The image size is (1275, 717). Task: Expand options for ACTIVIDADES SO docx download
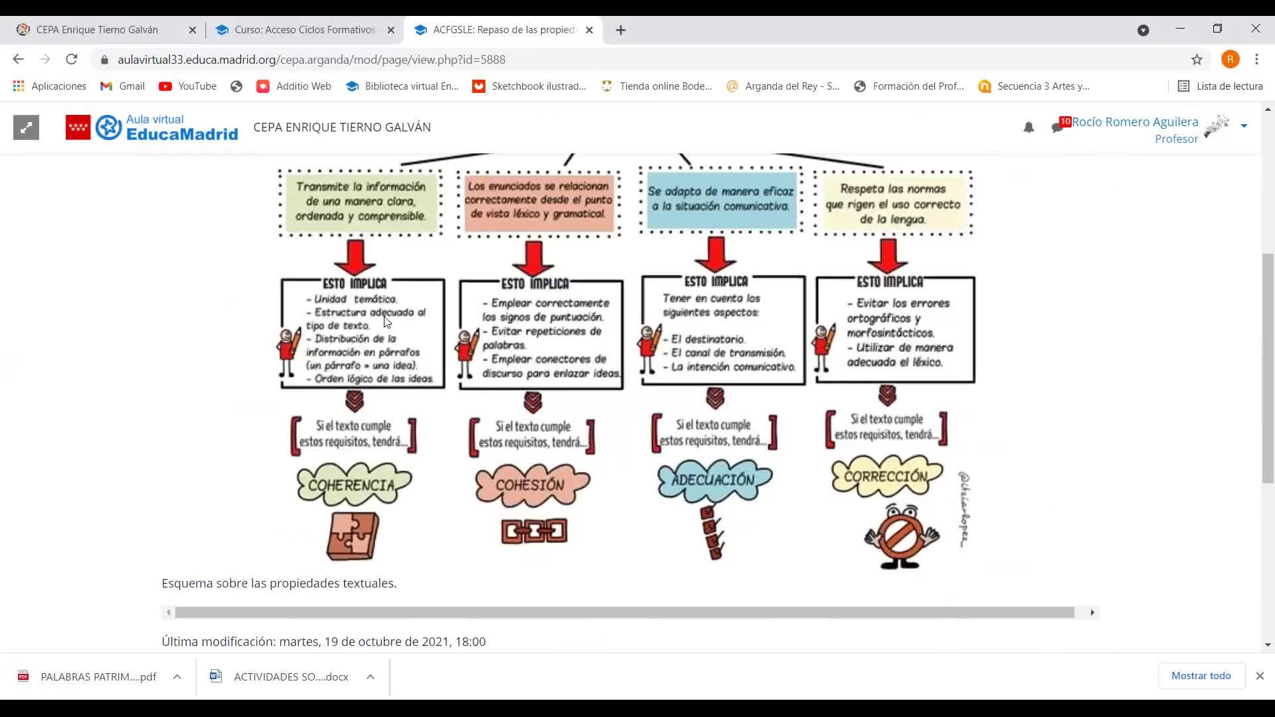pos(371,677)
